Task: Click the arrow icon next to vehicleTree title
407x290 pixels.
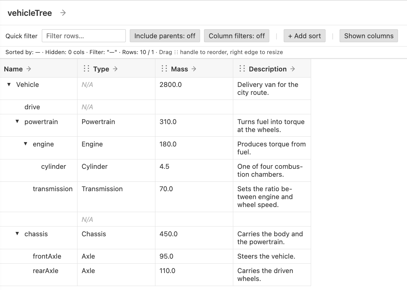Action: (63, 13)
